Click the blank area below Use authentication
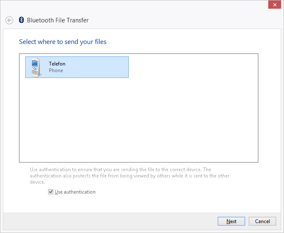 coord(124,204)
